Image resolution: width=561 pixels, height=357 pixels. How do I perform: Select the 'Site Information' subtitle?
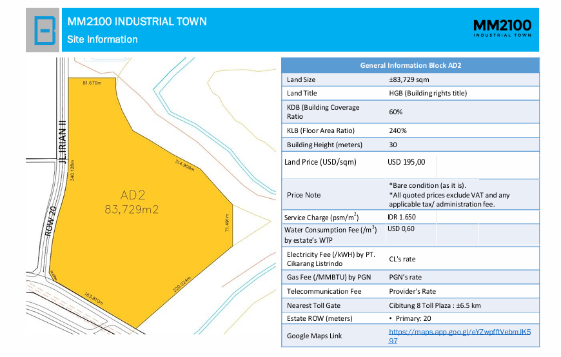[103, 39]
